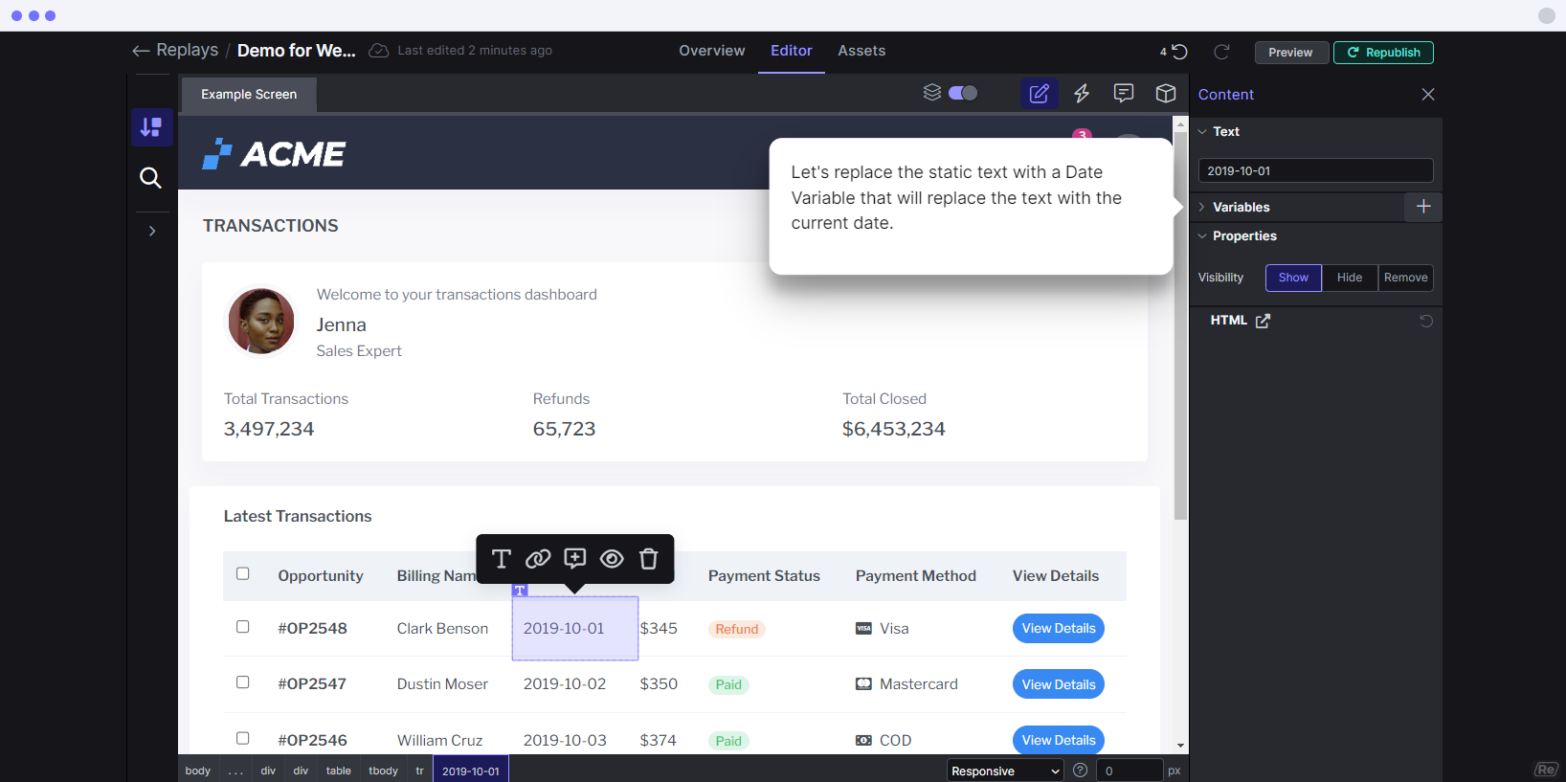Open HTML external editor icon
Screen dimensions: 1566x782
coord(1263,321)
